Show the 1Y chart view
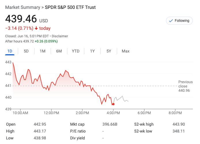 (x=92, y=51)
